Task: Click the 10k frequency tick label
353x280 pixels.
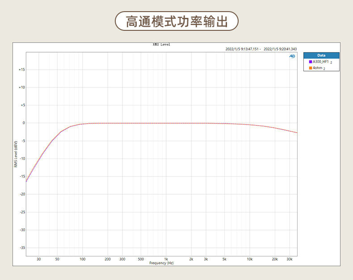Action: [x=249, y=259]
